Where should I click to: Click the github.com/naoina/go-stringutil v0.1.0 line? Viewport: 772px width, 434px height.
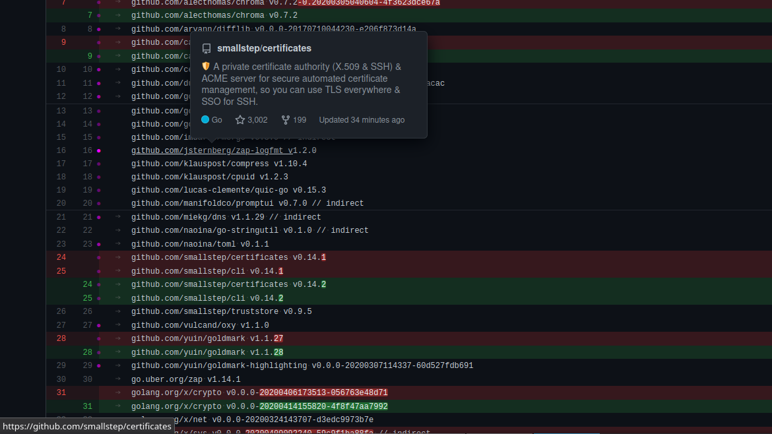[x=249, y=230]
